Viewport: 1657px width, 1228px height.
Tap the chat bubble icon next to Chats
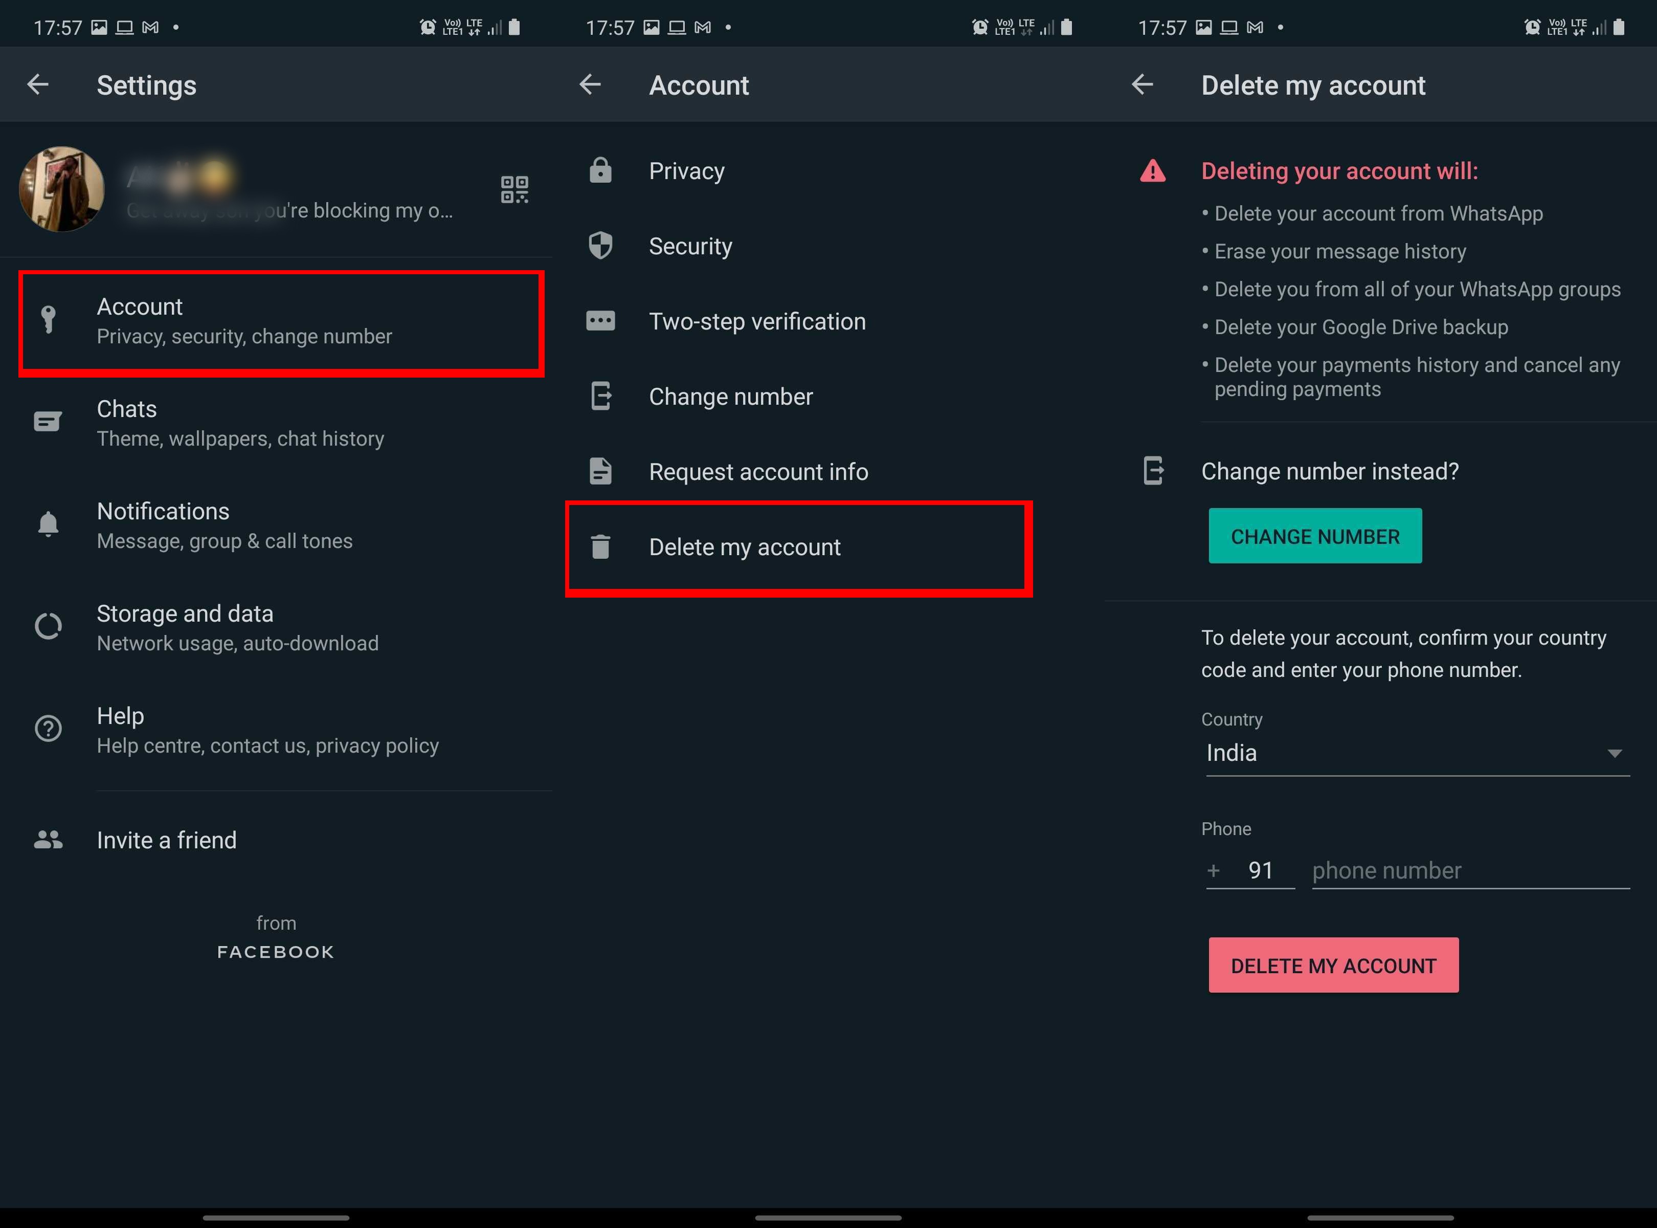tap(48, 422)
